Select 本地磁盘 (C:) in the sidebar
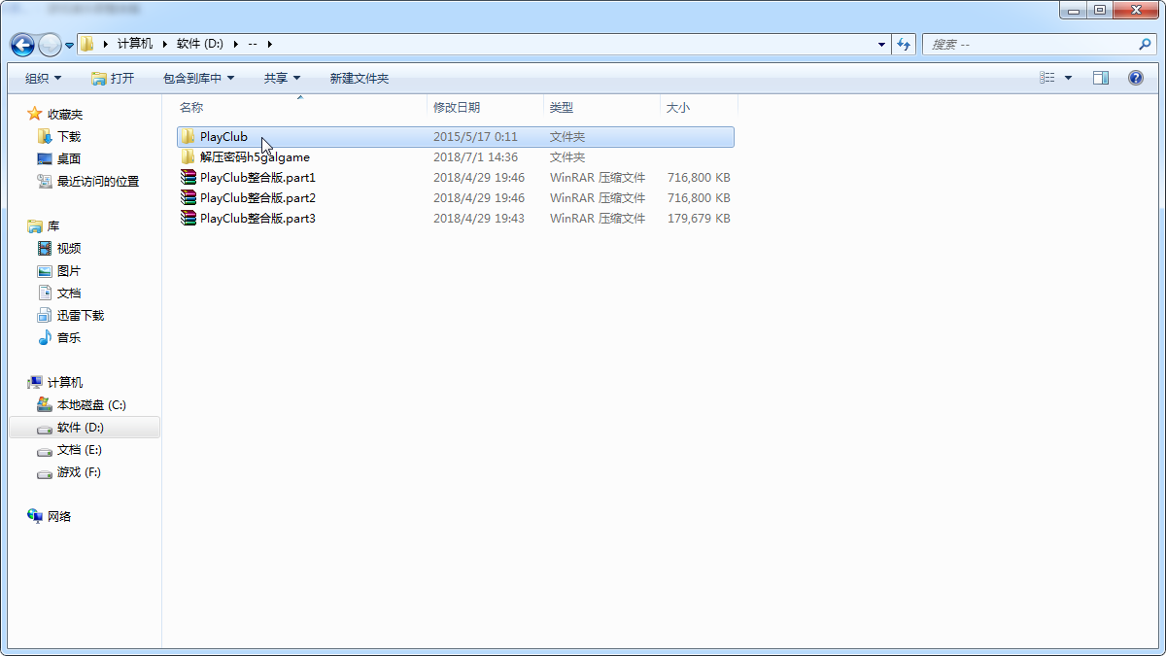 coord(91,405)
